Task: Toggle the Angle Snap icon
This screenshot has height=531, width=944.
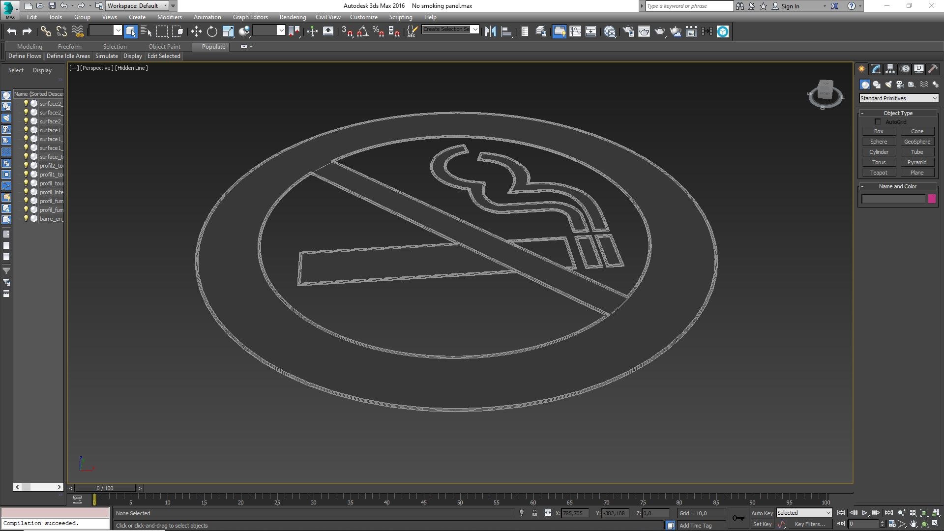Action: click(x=362, y=31)
